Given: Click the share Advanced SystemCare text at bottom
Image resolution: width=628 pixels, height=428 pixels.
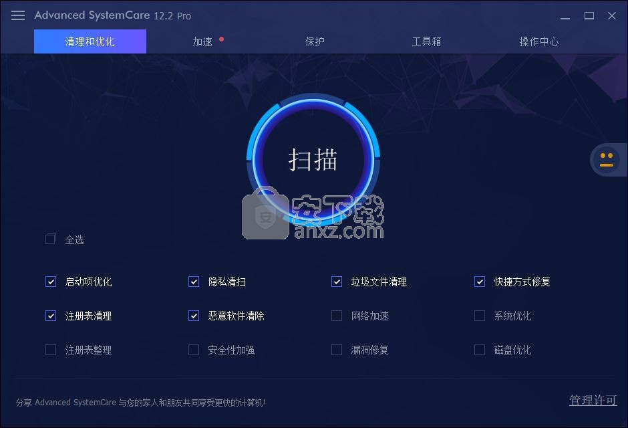Looking at the screenshot, I should (x=140, y=403).
